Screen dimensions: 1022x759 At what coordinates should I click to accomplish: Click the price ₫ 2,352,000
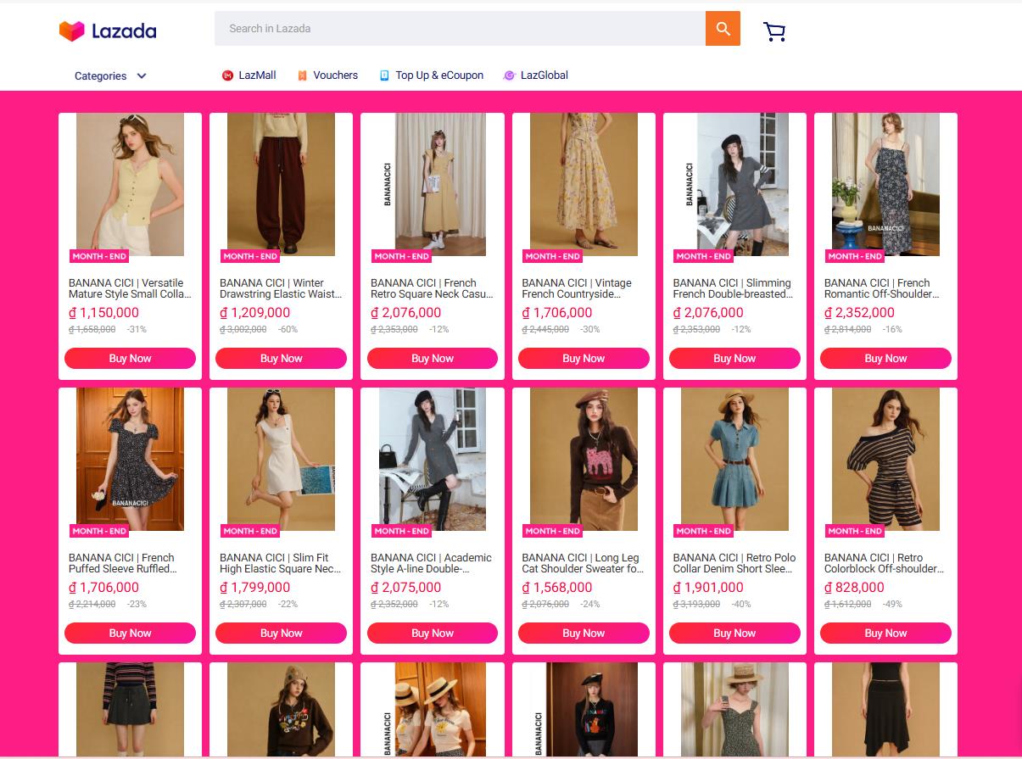859,313
